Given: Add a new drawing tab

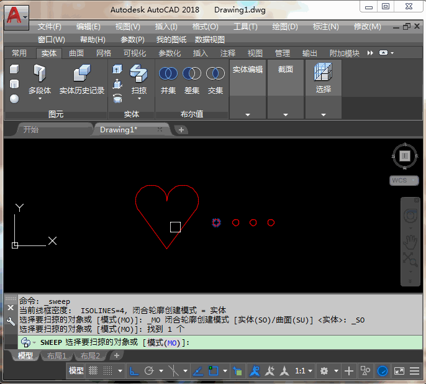Looking at the screenshot, I should click(x=181, y=130).
